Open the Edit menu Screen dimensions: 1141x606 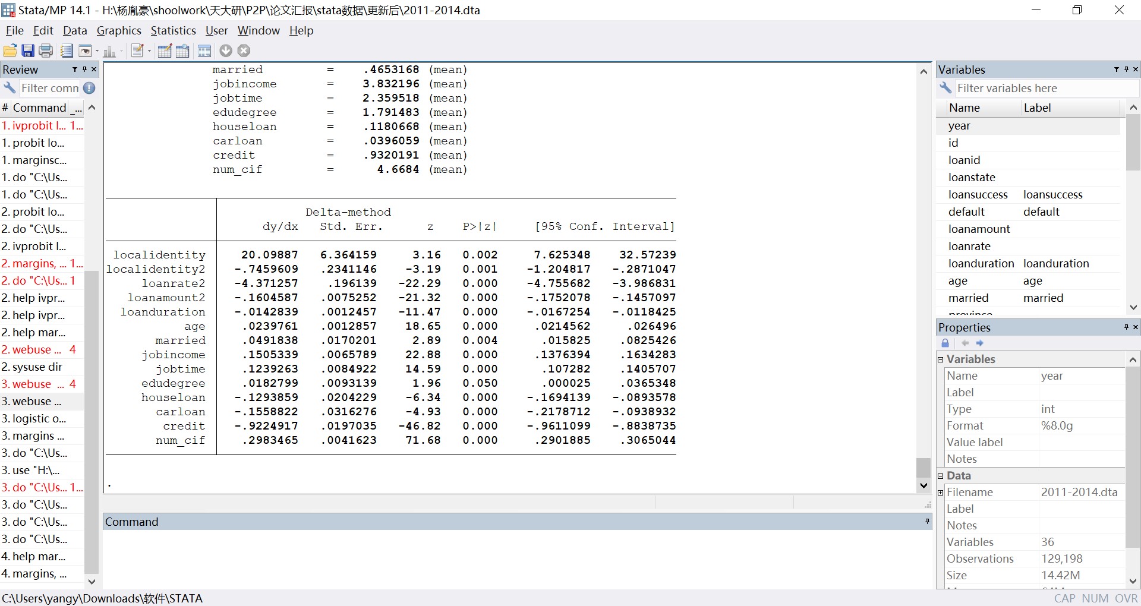(x=43, y=30)
